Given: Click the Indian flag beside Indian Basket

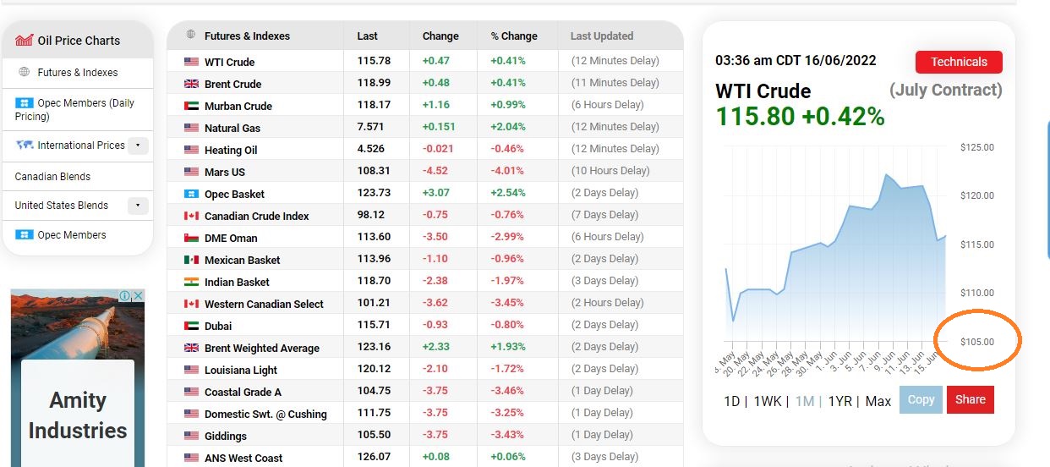Looking at the screenshot, I should pos(191,282).
